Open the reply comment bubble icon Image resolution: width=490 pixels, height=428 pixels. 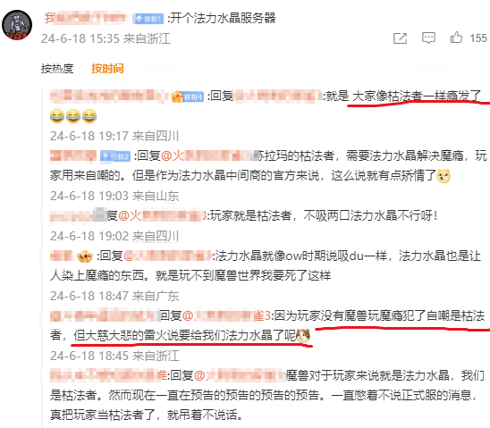[x=428, y=38]
